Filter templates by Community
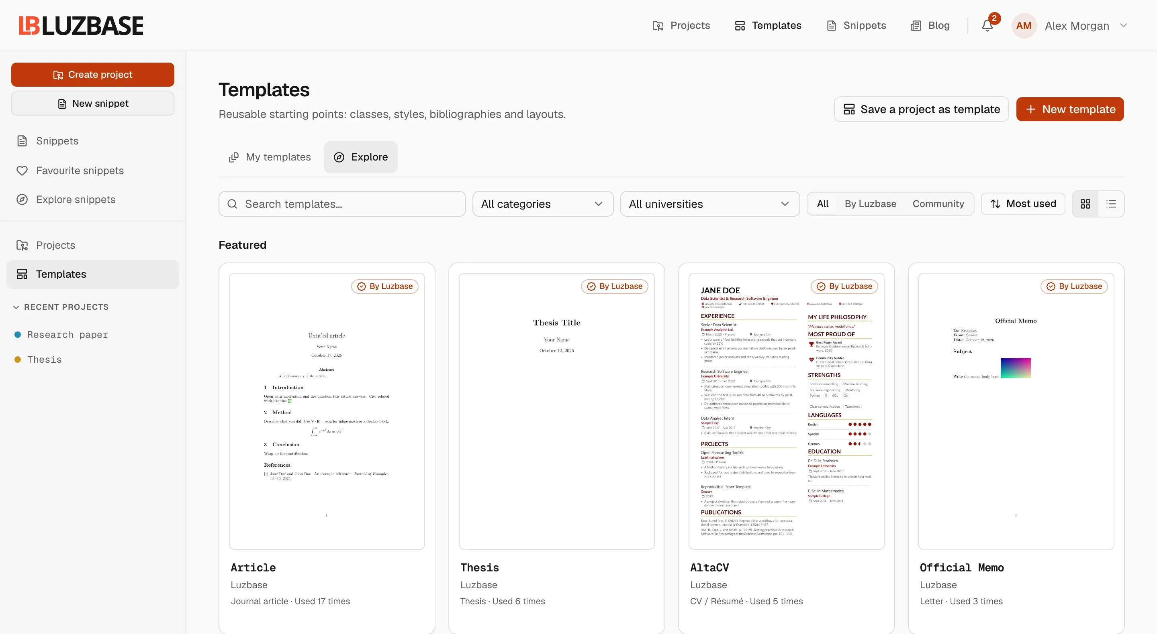The width and height of the screenshot is (1157, 634). click(x=938, y=204)
